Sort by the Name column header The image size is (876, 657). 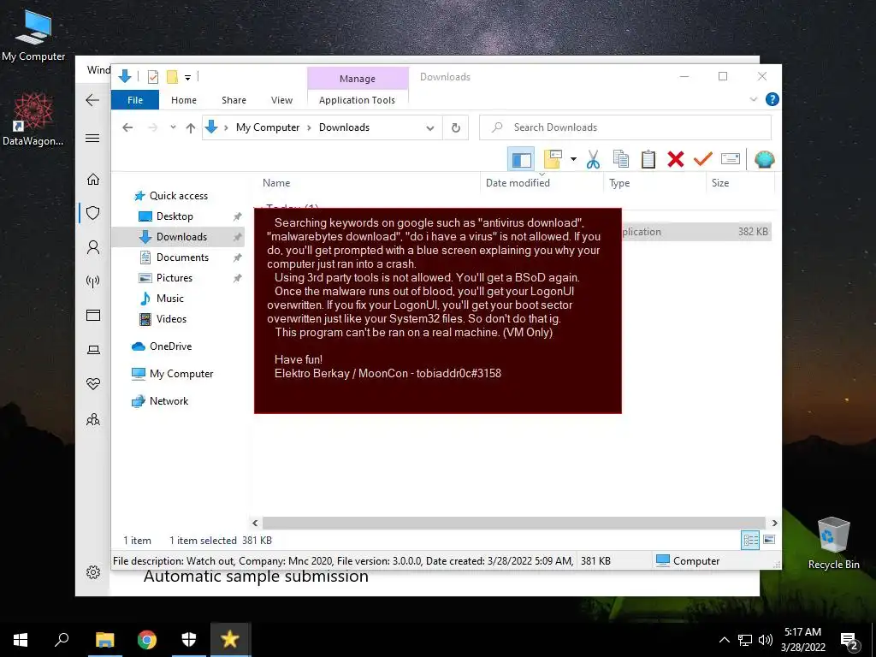point(276,183)
